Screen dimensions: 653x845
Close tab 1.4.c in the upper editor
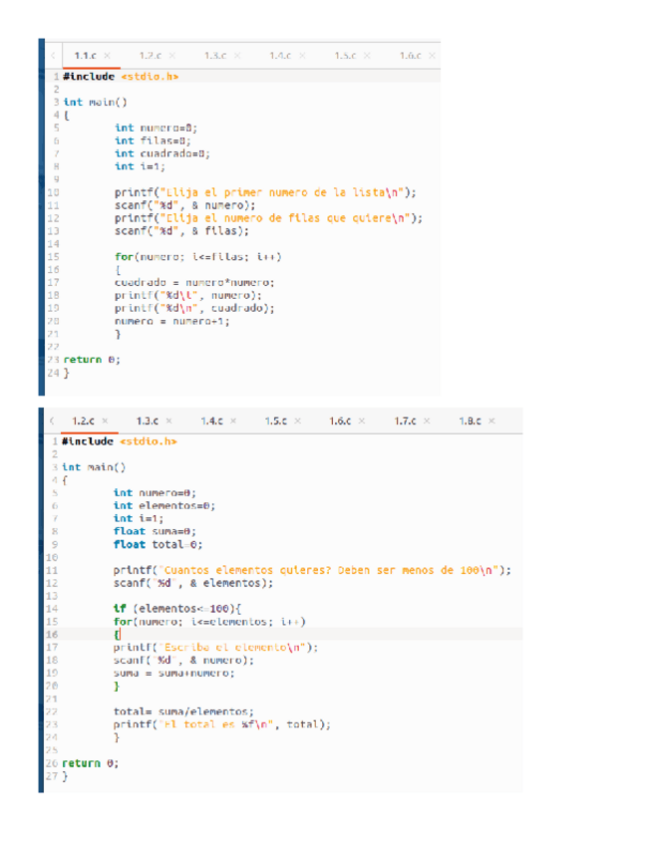(x=301, y=54)
